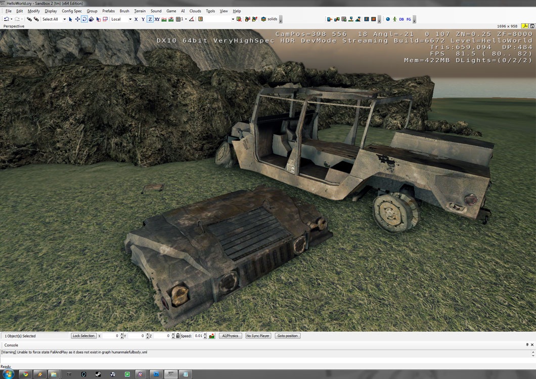Screen dimensions: 536x379
Task: Click the blue F panel icon
Action: coord(367,19)
